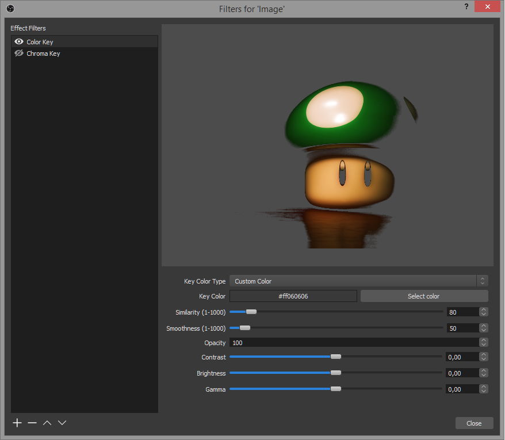This screenshot has height=440, width=505.
Task: Click the Close button at bottom
Action: [474, 423]
